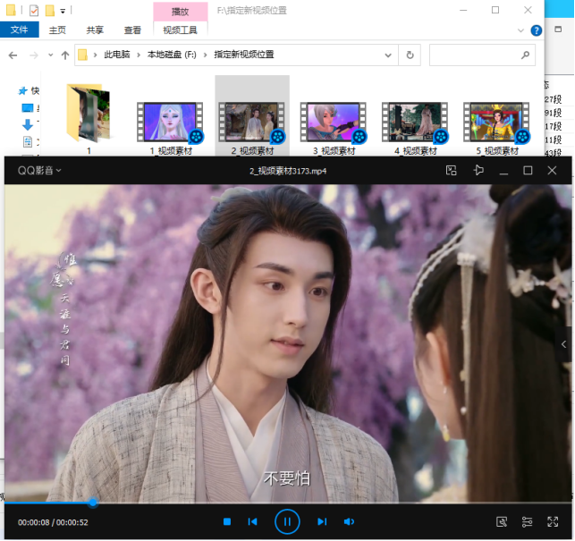Click player title 2_视频素材3173.mp4
Screen dimensions: 575x541
pos(288,171)
